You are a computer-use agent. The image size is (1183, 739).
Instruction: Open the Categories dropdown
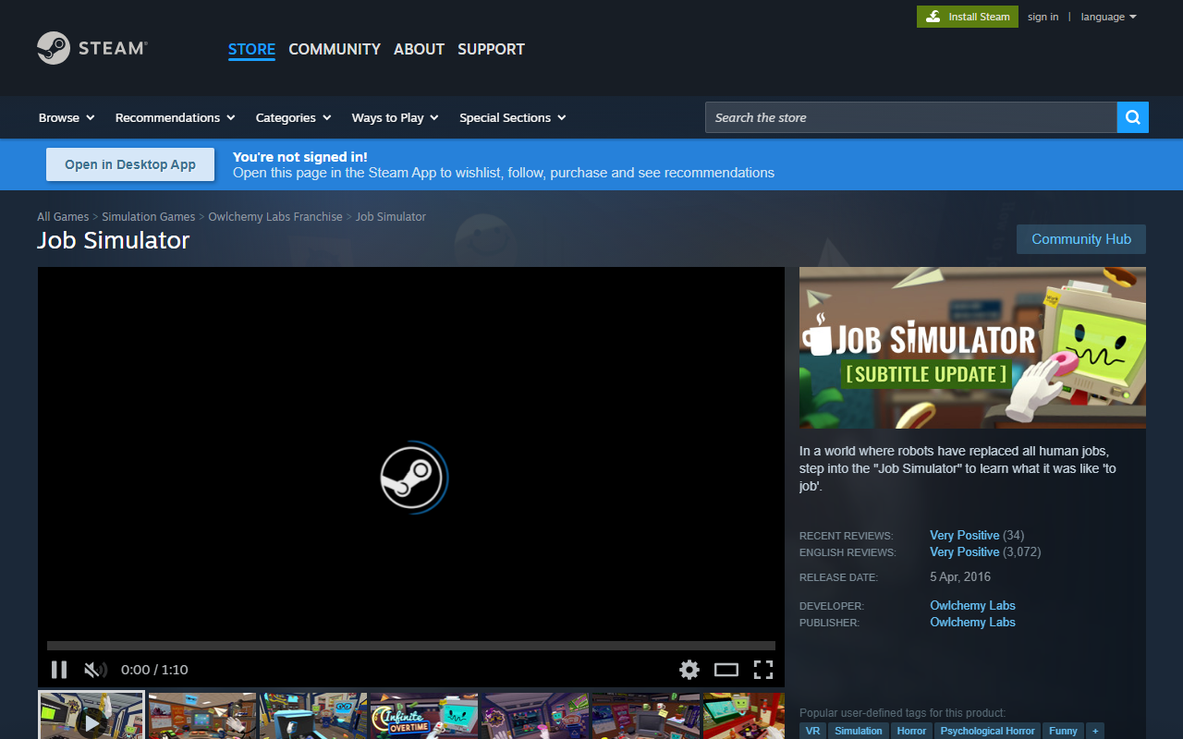[294, 117]
